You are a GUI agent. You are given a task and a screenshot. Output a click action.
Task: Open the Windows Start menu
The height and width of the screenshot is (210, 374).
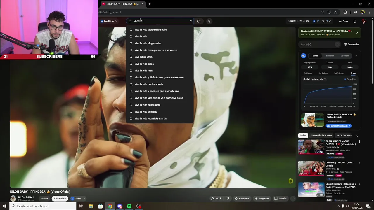[5, 206]
